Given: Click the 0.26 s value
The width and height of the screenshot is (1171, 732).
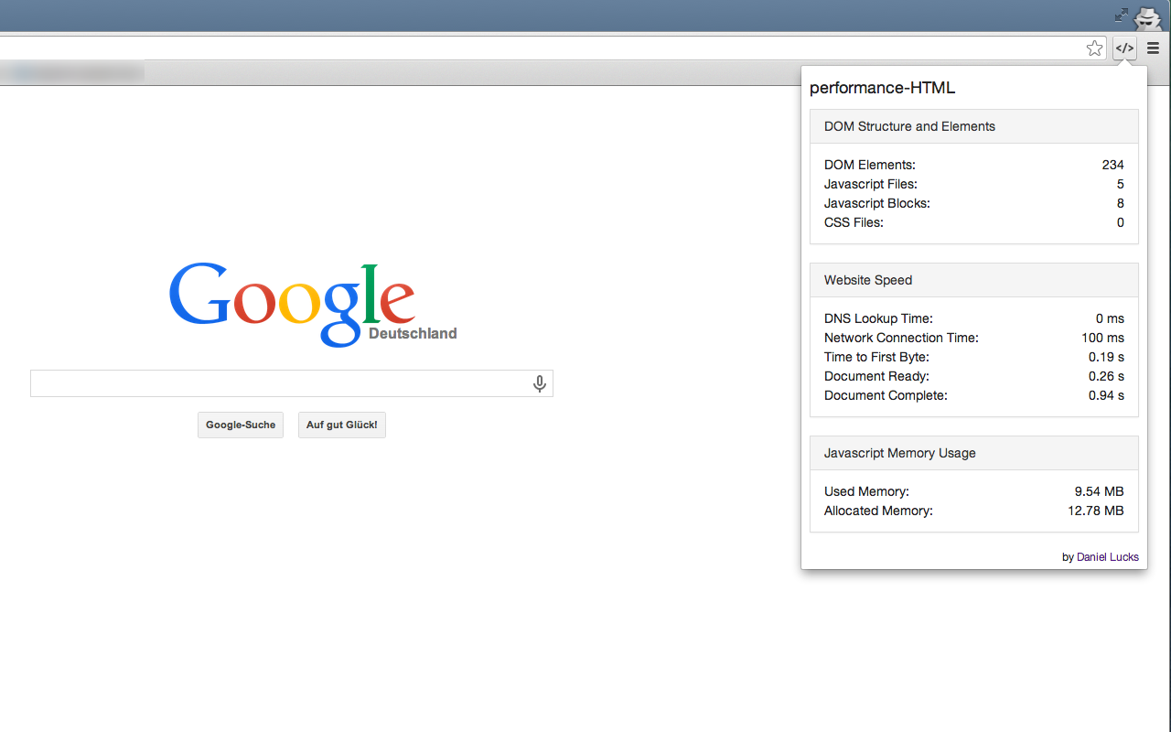Looking at the screenshot, I should coord(1106,376).
